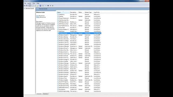Image resolution: width=173 pixels, height=97 pixels.
Task: Sort by the Startup Type column header
Action: tap(89, 12)
